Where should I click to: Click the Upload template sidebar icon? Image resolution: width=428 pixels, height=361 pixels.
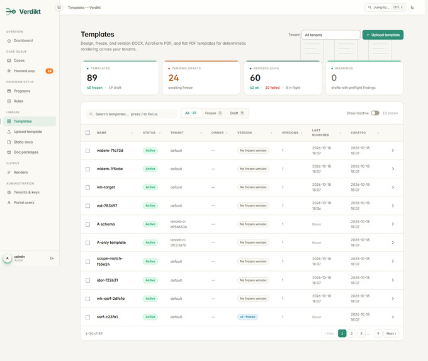click(9, 132)
